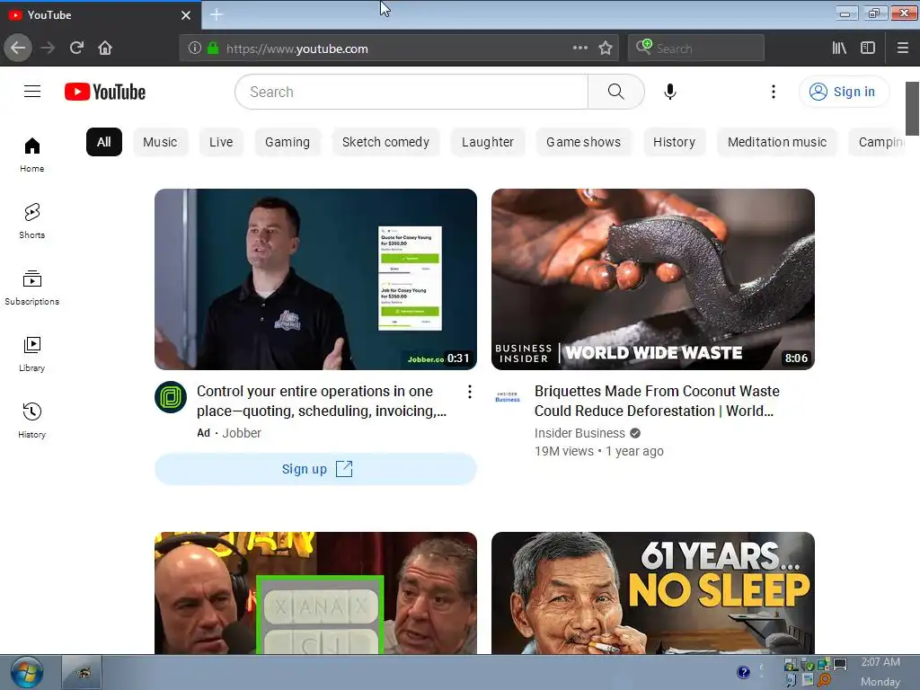This screenshot has width=920, height=690.
Task: Open new browser tab
Action: 217,14
